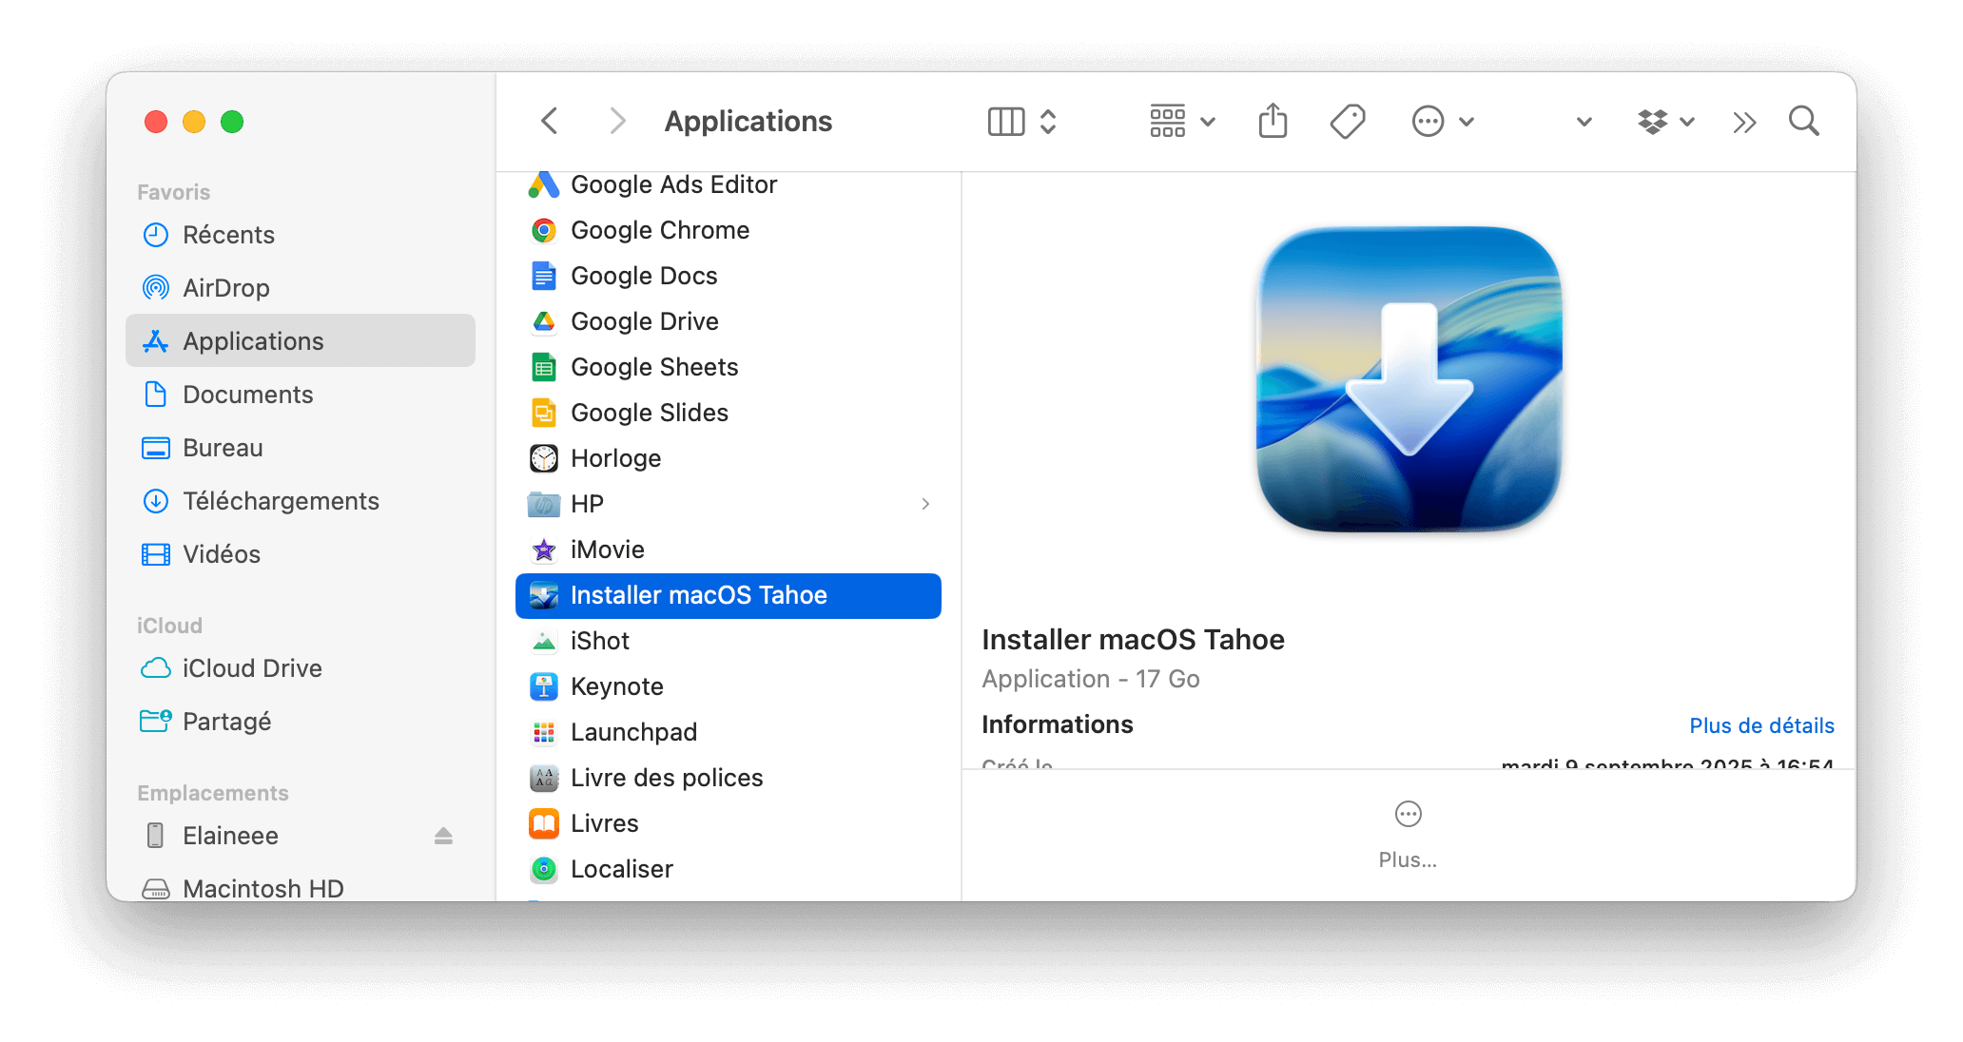
Task: Click the Tags toolbar icon
Action: coord(1348,122)
